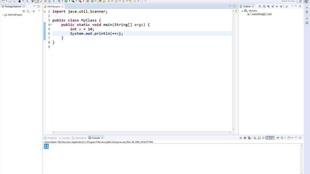The height and width of the screenshot is (174, 310).
Task: Toggle Scroll Lock in Console toolbar
Action: tap(259, 138)
